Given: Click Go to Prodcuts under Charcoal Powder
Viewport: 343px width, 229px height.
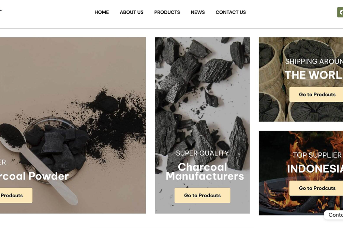Looking at the screenshot, I should pyautogui.click(x=16, y=195).
